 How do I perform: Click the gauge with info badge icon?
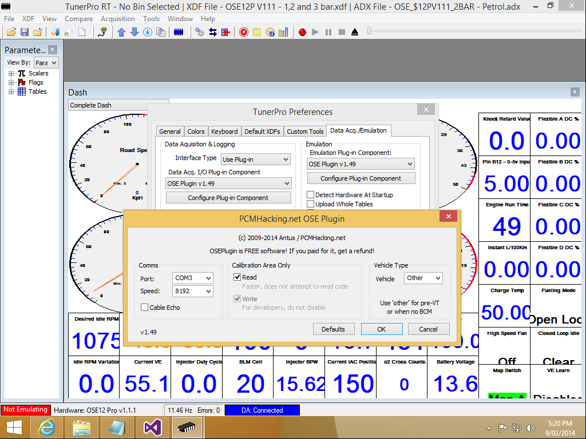(x=270, y=32)
